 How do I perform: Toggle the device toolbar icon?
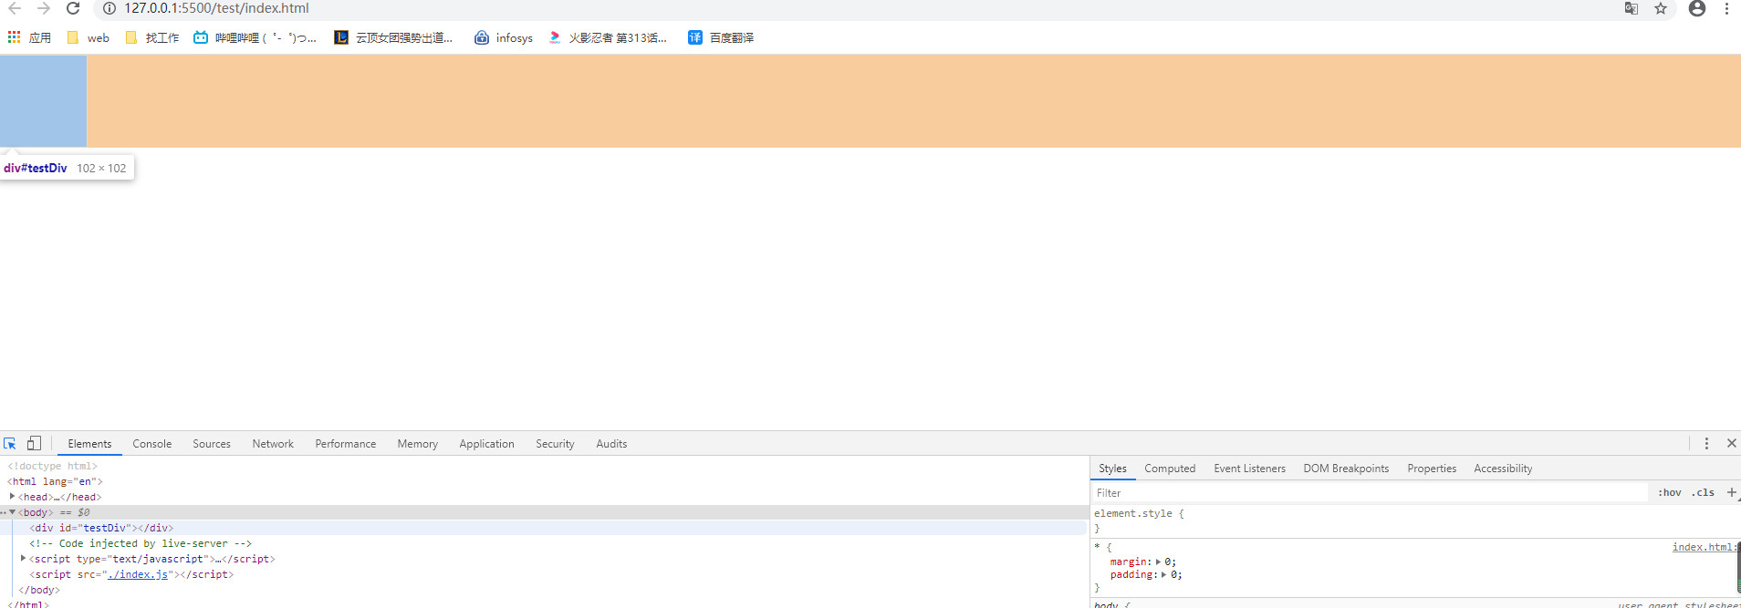coord(34,443)
